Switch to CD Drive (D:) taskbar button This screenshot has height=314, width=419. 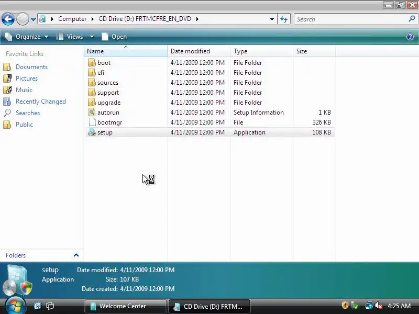click(x=209, y=306)
